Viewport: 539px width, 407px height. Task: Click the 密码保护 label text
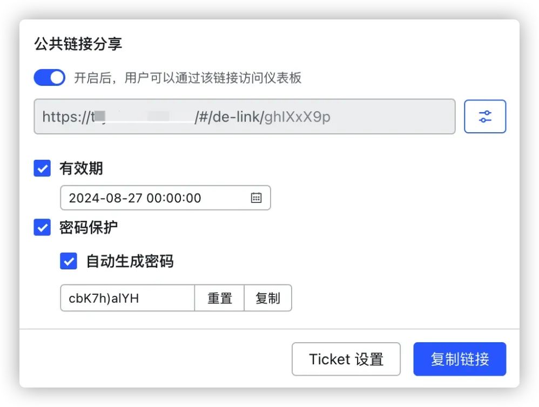[89, 227]
